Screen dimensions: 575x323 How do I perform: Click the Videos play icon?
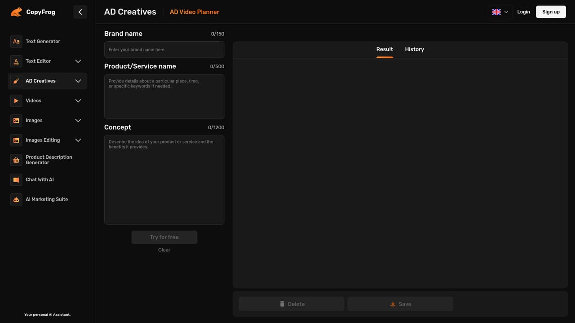(16, 100)
